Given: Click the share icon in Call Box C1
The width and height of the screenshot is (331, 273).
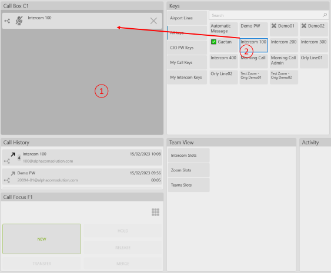Looking at the screenshot, I should pos(7,21).
